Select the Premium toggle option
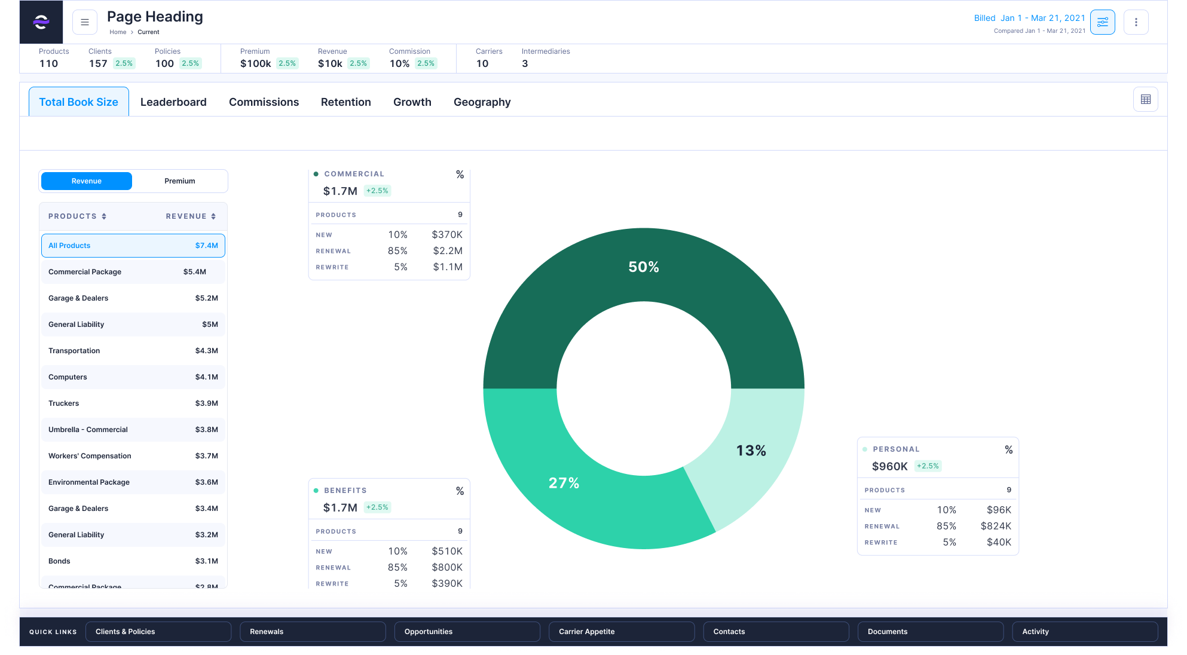This screenshot has height=655, width=1187. point(179,181)
